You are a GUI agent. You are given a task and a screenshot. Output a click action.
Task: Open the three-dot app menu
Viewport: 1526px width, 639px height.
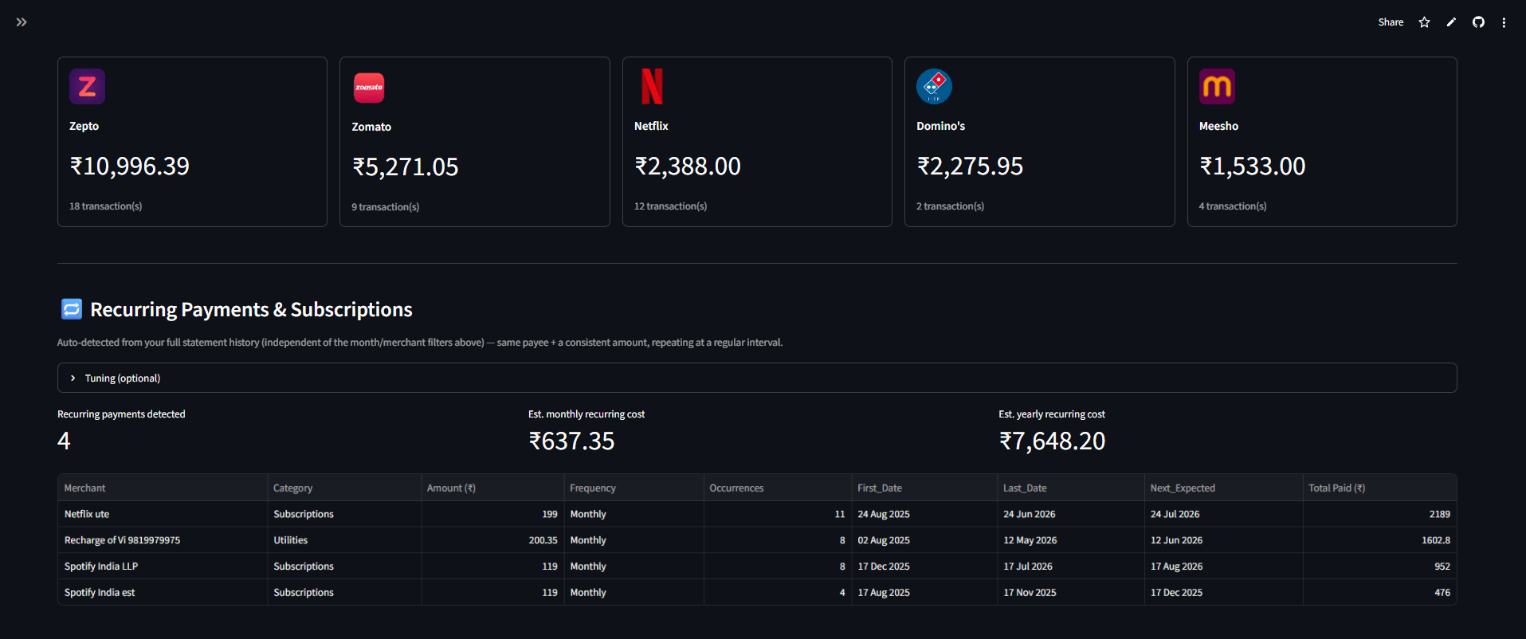point(1504,22)
